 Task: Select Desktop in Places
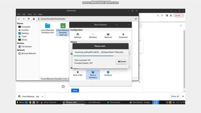click(24, 33)
